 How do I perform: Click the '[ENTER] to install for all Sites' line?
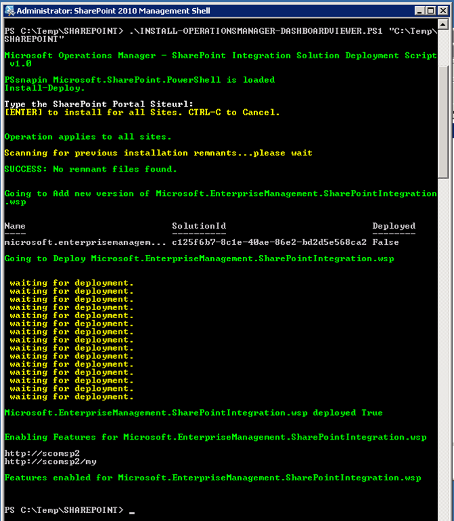point(142,113)
